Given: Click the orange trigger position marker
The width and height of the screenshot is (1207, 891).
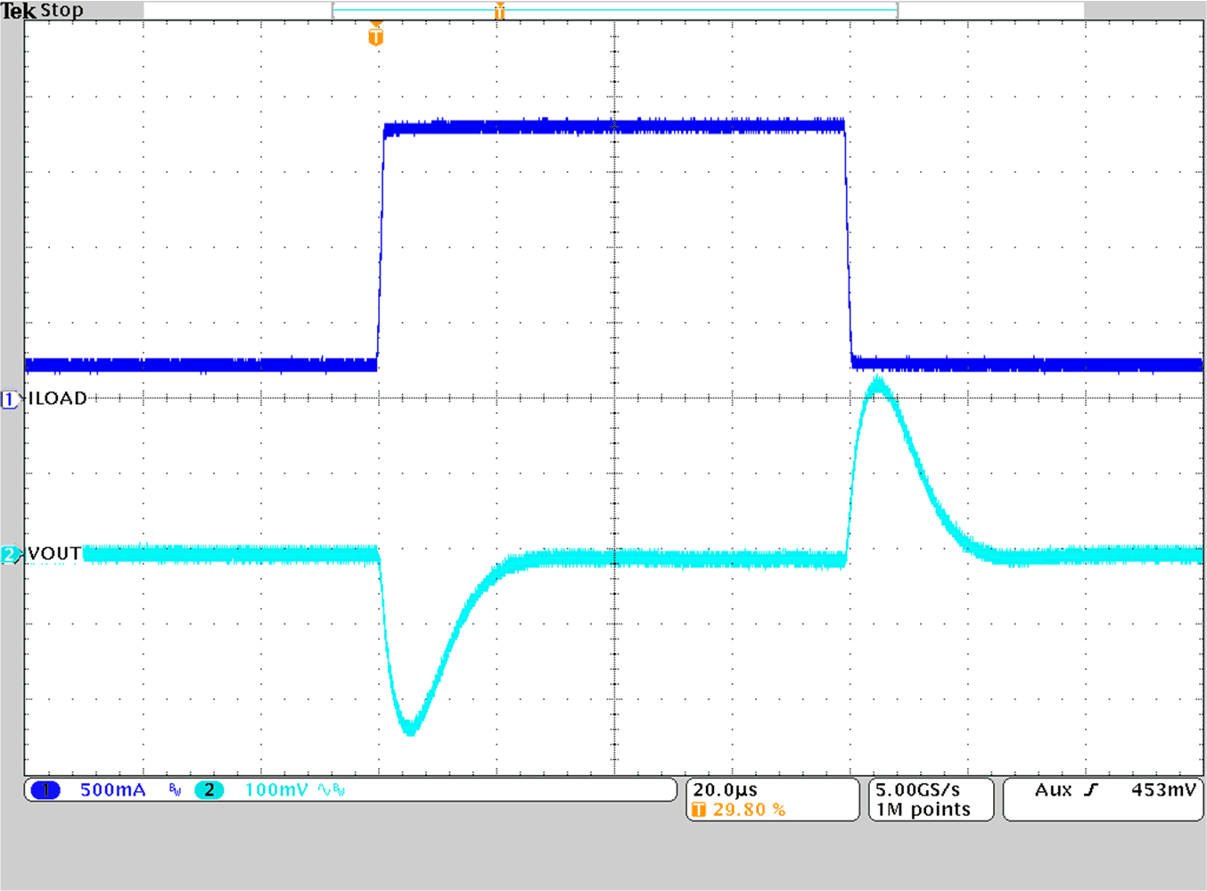Looking at the screenshot, I should (x=377, y=36).
